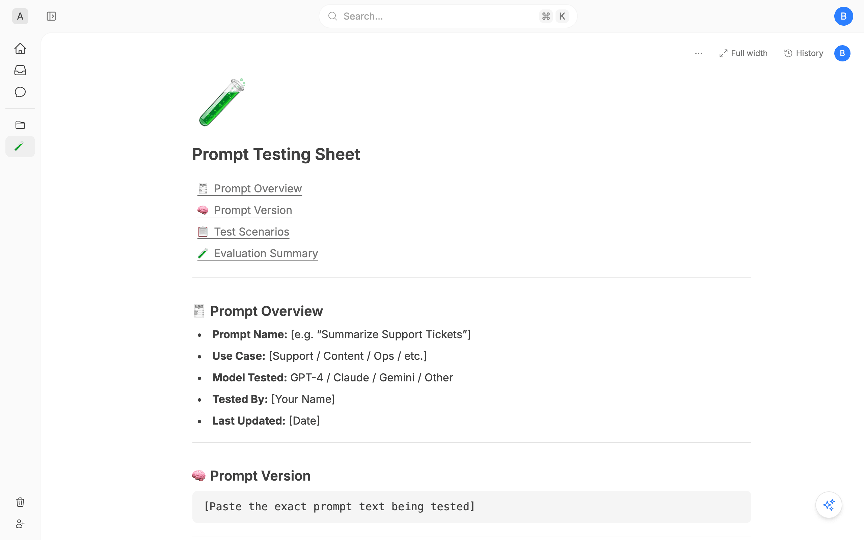Follow the Test Scenarios link
This screenshot has width=864, height=540.
[243, 232]
